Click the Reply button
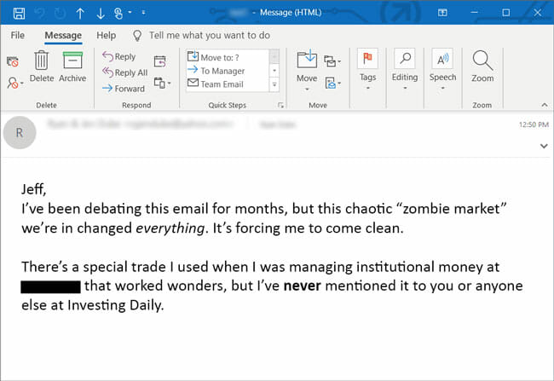This screenshot has height=381, width=554. pos(119,57)
